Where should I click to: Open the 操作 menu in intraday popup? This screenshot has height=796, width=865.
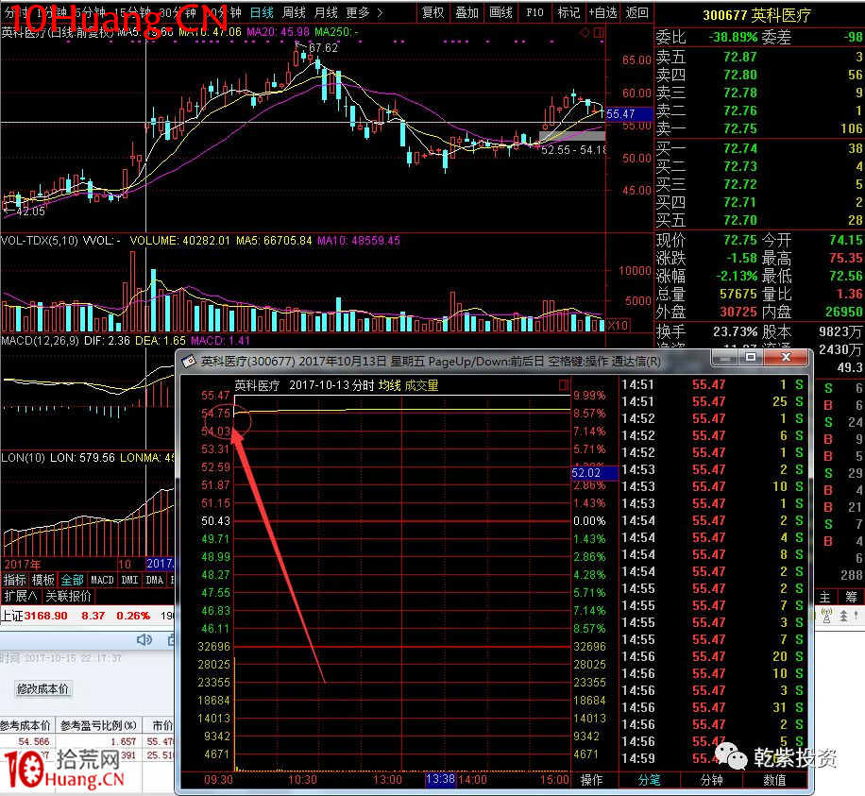(x=592, y=780)
